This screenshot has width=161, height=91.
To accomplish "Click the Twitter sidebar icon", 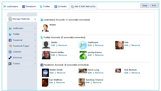I will click(x=10, y=34).
